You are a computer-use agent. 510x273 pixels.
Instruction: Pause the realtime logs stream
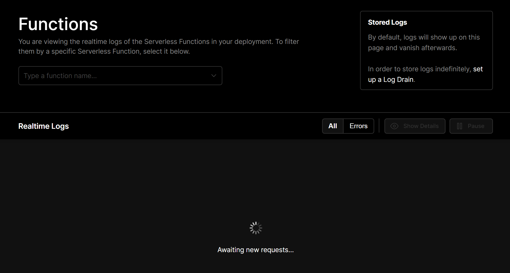tap(471, 126)
